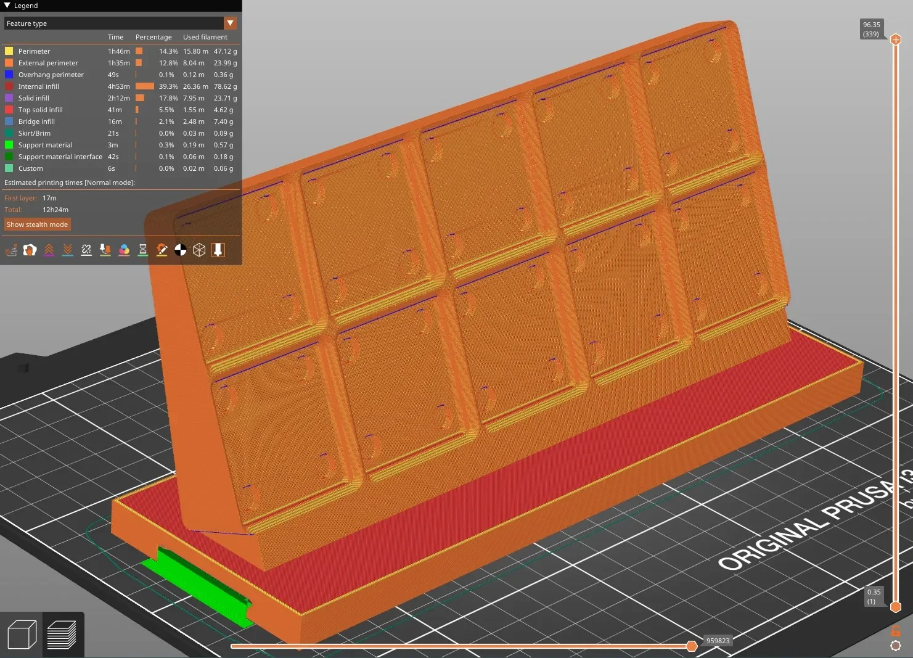Toggle color changes icon

click(124, 250)
